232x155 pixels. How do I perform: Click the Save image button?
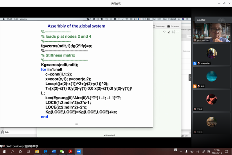click(159, 26)
